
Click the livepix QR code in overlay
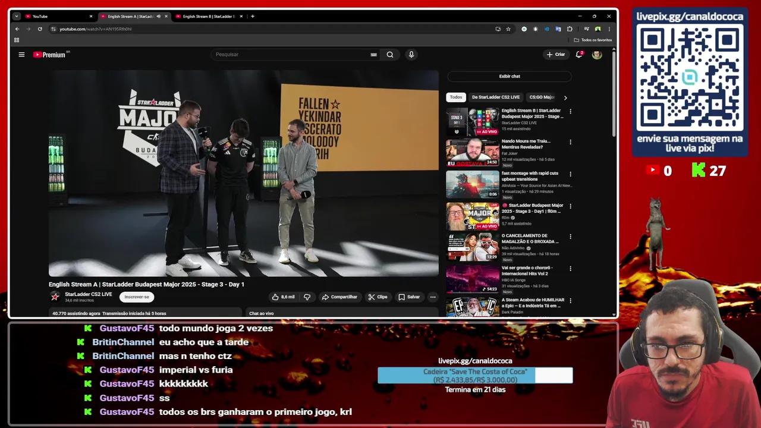690,77
